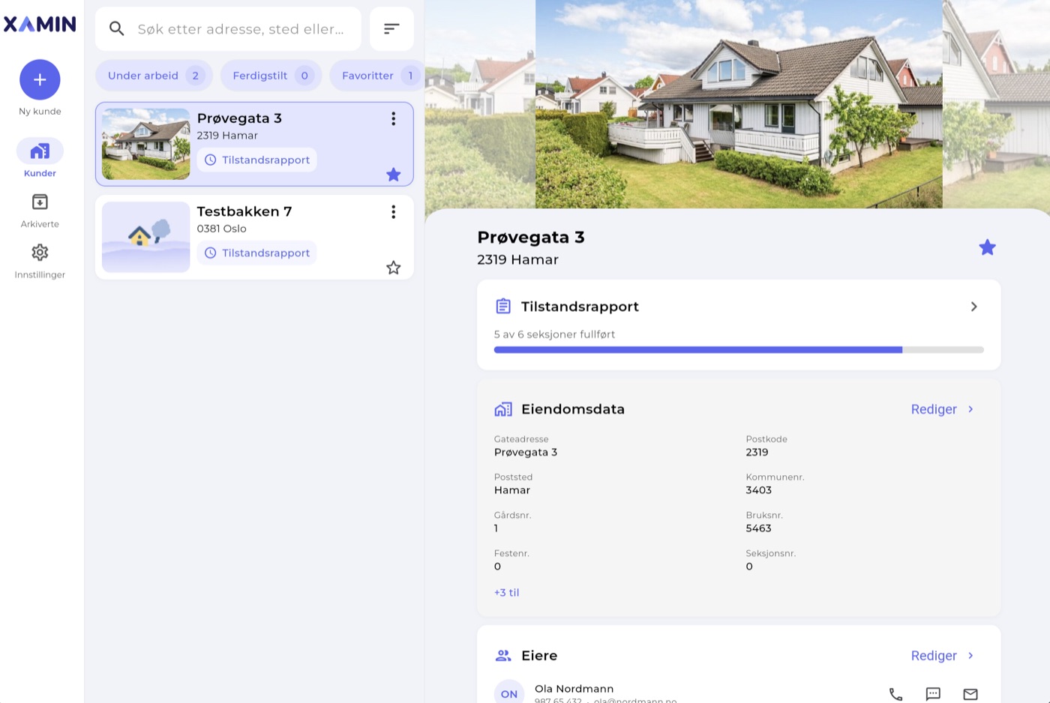Viewport: 1050px width, 703px height.
Task: Click the Eiere people icon
Action: tap(503, 656)
